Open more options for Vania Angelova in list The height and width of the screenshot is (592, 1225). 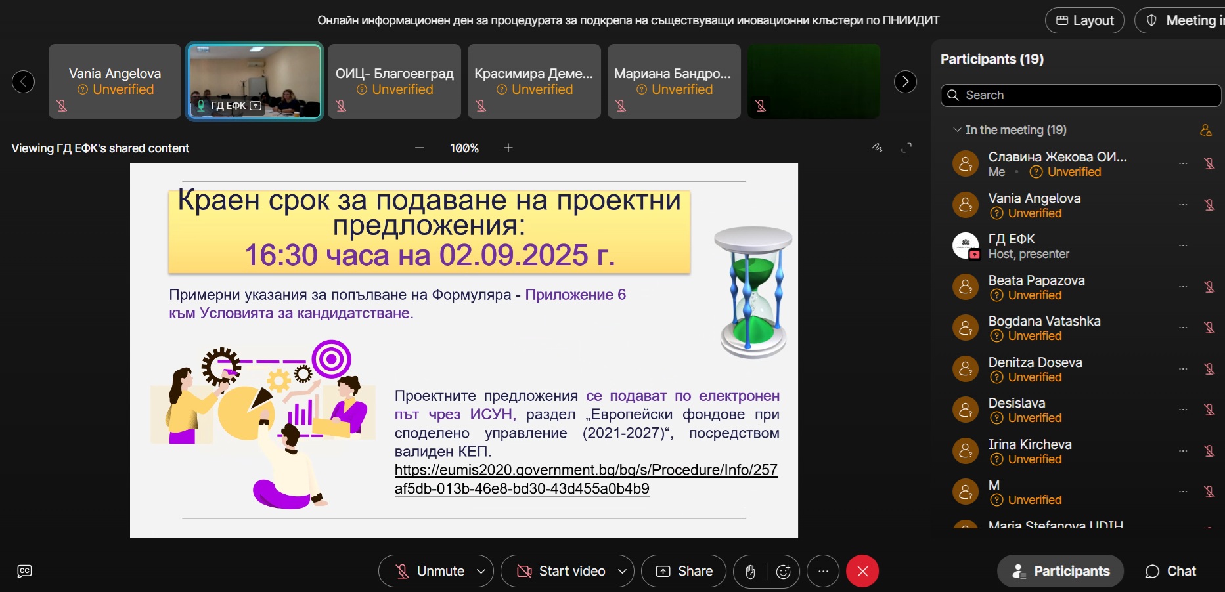(x=1183, y=205)
